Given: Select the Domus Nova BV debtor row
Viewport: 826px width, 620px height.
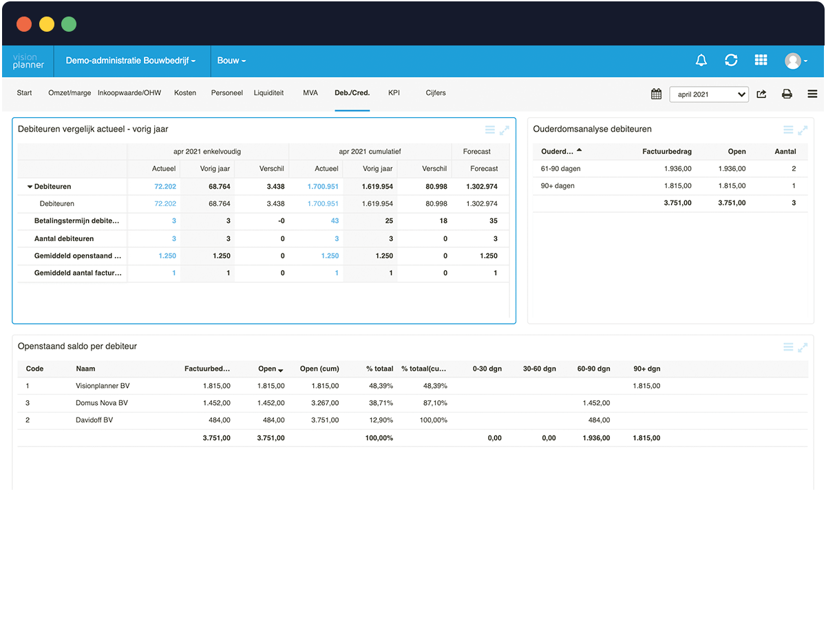Looking at the screenshot, I should point(413,403).
